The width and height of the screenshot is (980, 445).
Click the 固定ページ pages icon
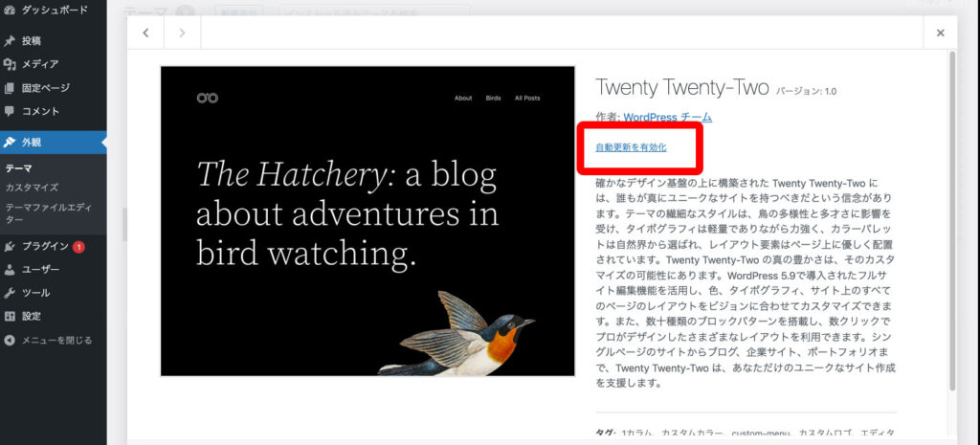point(10,88)
